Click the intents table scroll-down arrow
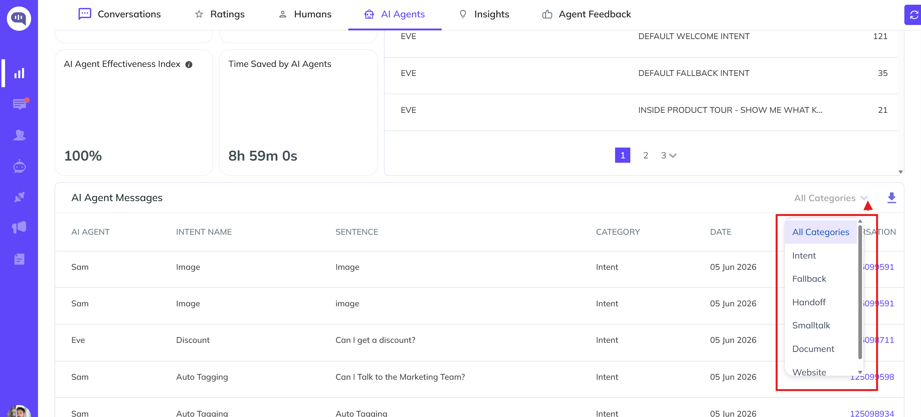 (901, 172)
